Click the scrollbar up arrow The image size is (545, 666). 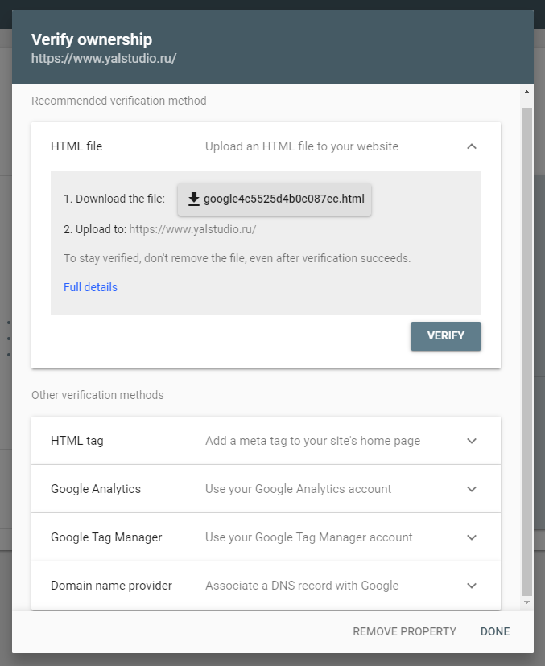pos(526,92)
